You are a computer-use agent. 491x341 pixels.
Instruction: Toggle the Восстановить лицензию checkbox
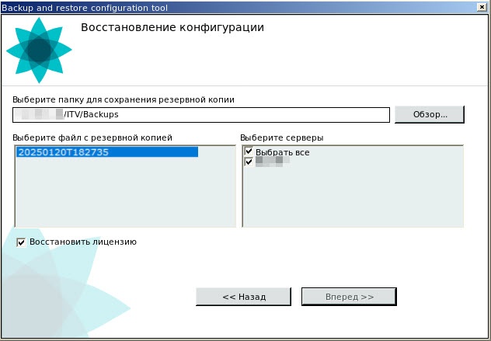tap(21, 242)
